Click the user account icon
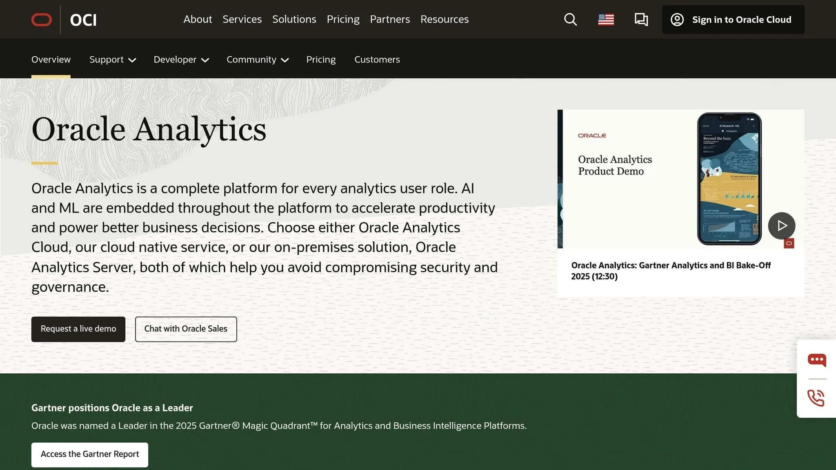 [x=677, y=20]
